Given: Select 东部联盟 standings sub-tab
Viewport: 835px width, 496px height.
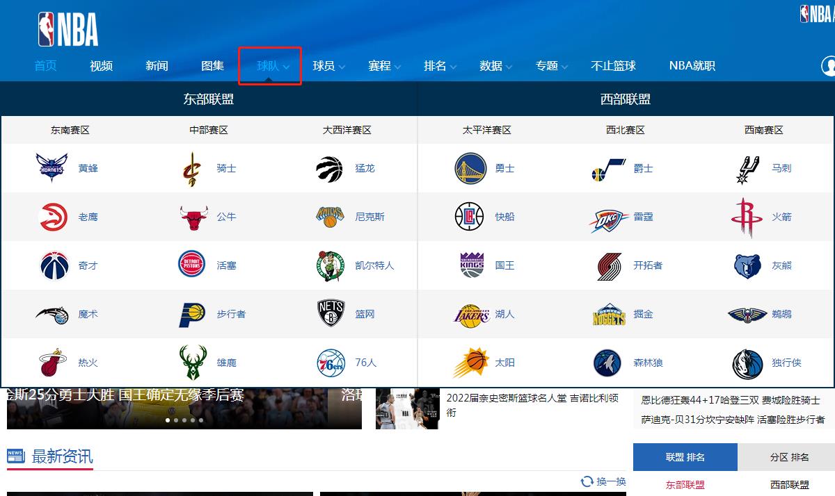Looking at the screenshot, I should coord(685,485).
